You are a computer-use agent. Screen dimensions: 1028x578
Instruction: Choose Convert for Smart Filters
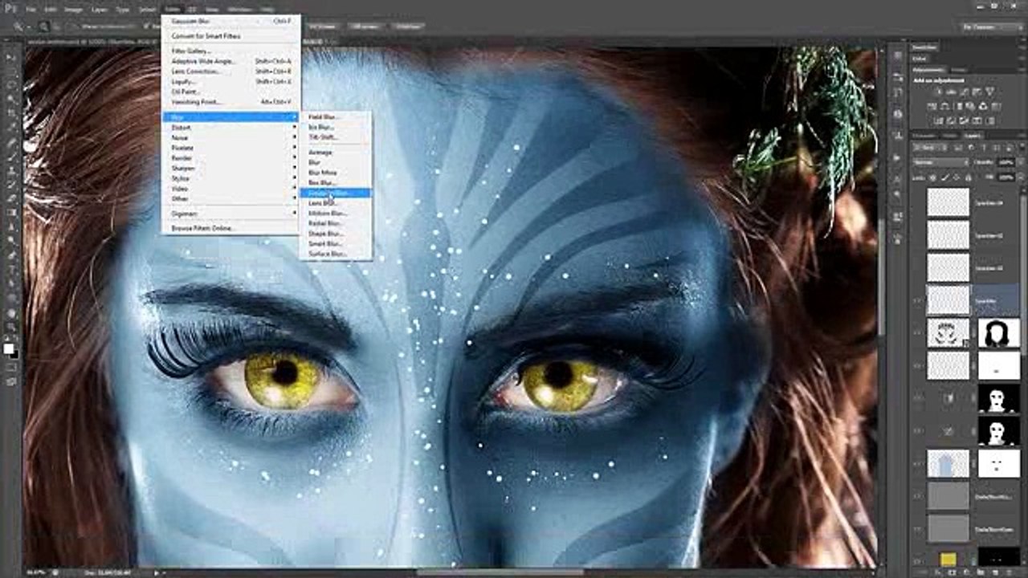coord(230,36)
